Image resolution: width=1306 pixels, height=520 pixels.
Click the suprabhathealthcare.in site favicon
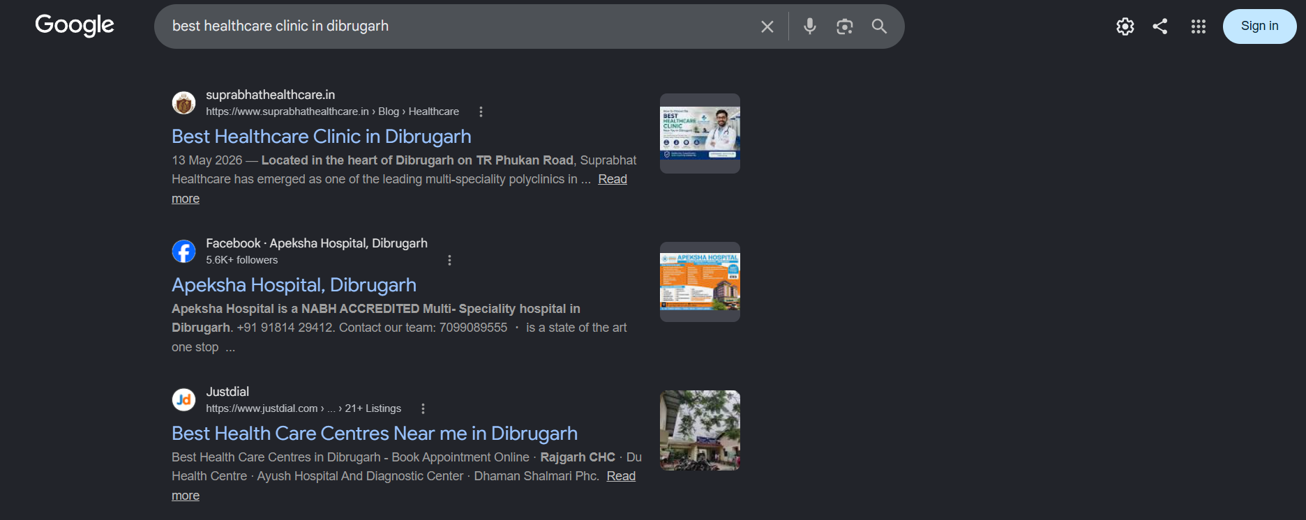coord(184,103)
